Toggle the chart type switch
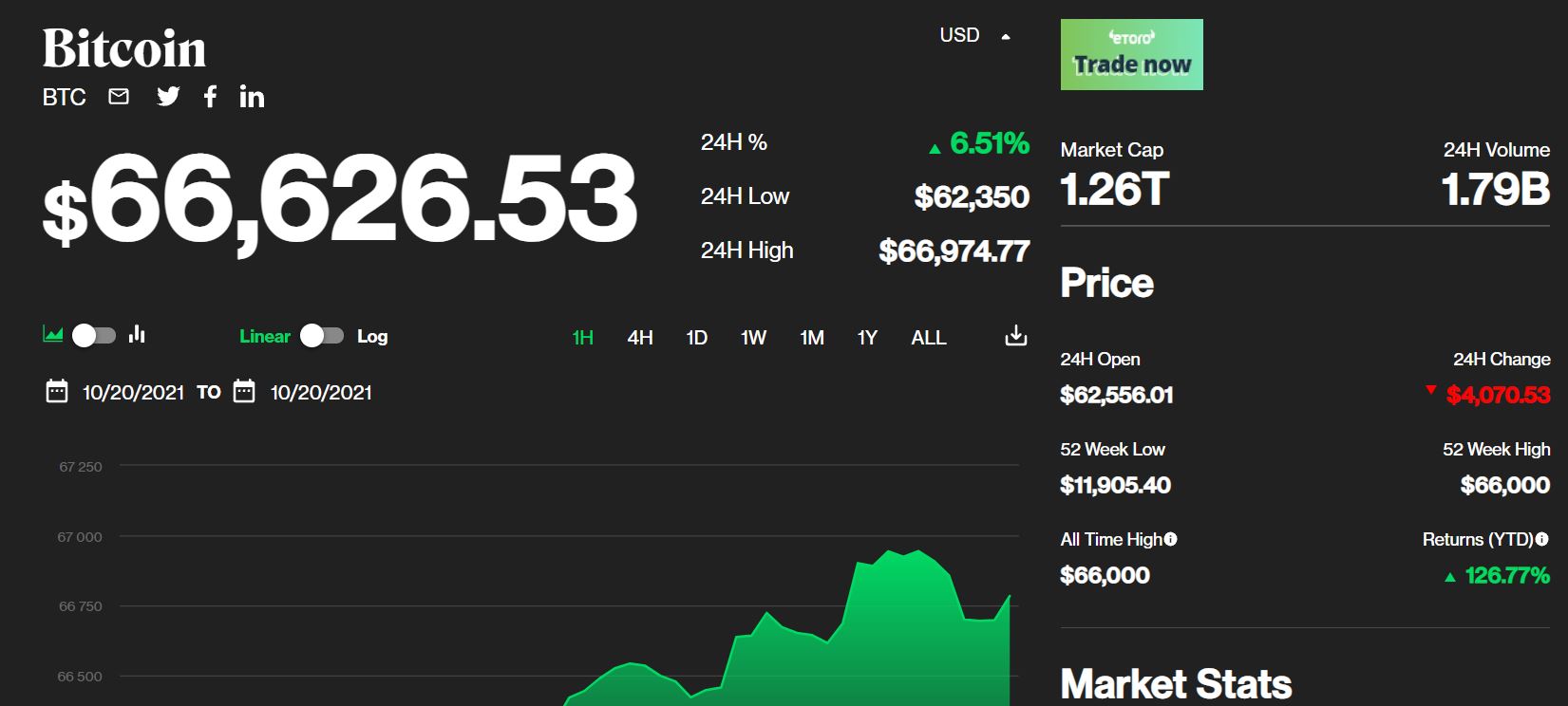1568x706 pixels. (x=94, y=335)
